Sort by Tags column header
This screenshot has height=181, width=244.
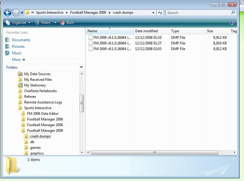233,31
